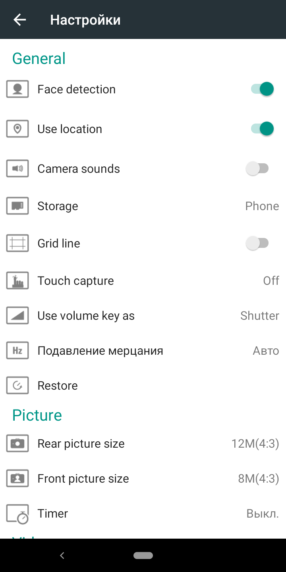Tap the Face detection portrait icon
The width and height of the screenshot is (286, 572).
click(17, 89)
